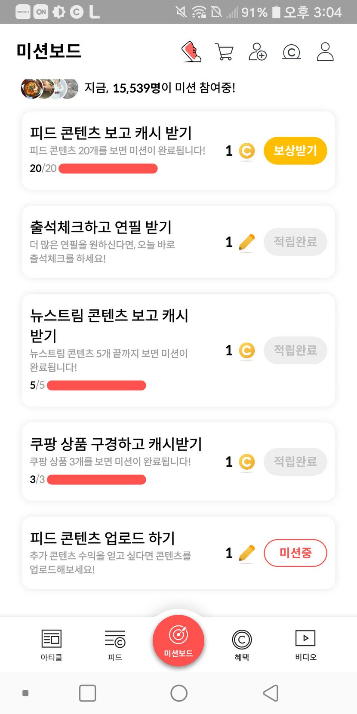This screenshot has height=714, width=357.
Task: Open the user profile icon
Action: [x=325, y=52]
